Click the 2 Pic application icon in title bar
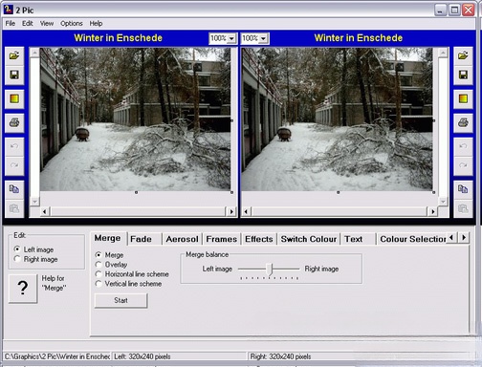Screen dimensions: 482x367 (8, 10)
